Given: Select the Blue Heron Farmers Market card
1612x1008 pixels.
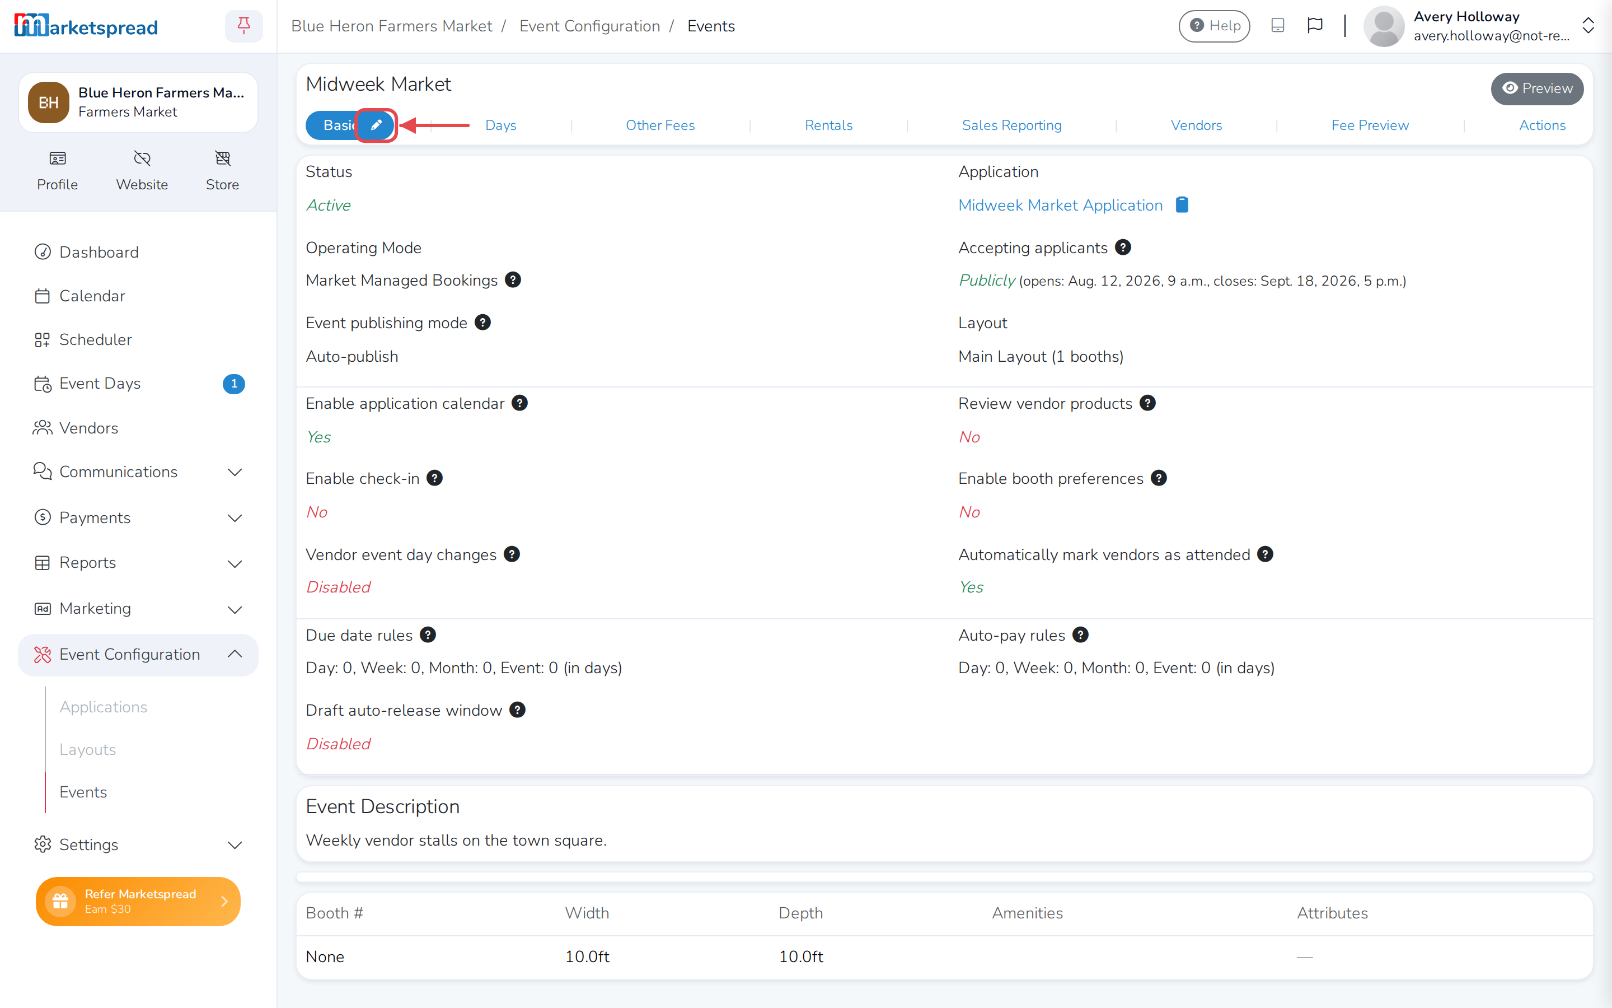Looking at the screenshot, I should point(138,102).
